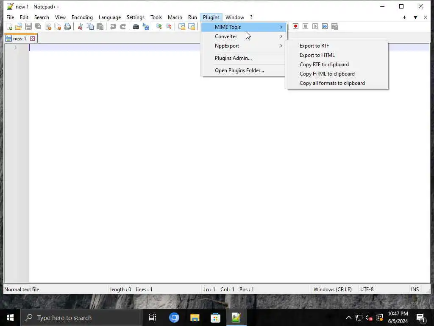This screenshot has height=326, width=434.
Task: Open the View menu
Action: pyautogui.click(x=60, y=17)
